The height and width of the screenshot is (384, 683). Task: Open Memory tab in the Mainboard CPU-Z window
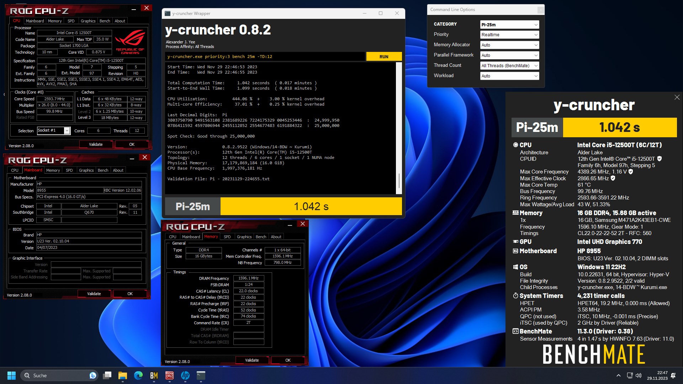point(53,170)
